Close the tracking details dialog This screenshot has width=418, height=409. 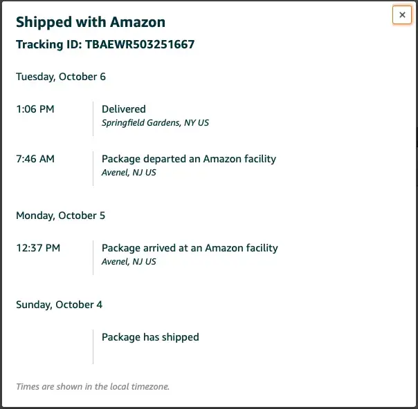401,15
